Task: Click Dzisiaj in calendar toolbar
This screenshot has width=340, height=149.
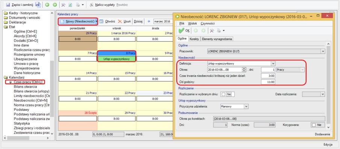Action: pos(138,22)
